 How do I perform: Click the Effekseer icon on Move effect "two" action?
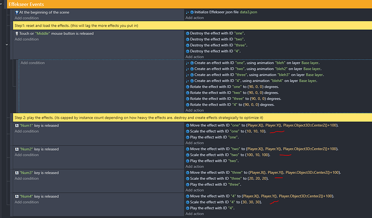188,149
